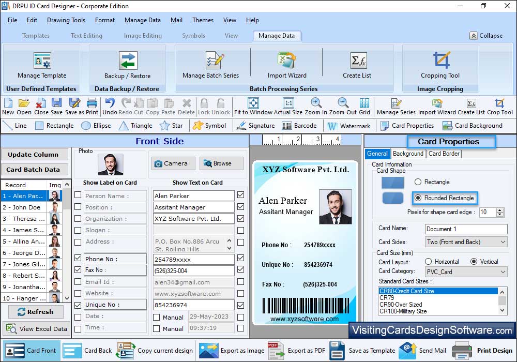Check the Email Id label checkbox
This screenshot has width=517, height=362.
78,281
